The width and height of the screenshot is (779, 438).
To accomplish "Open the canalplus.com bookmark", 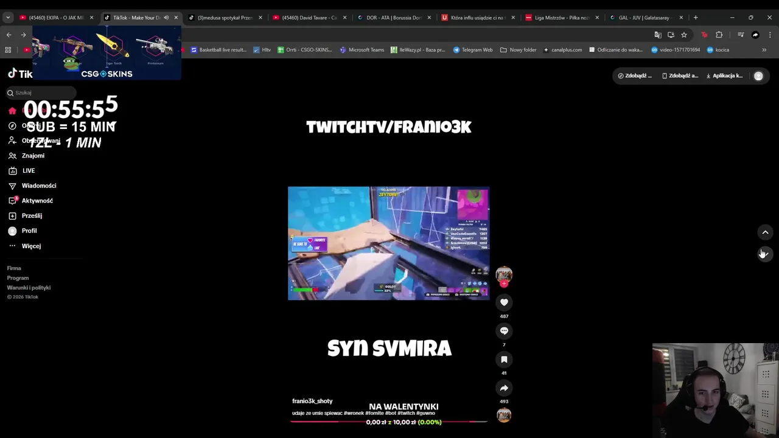I will pyautogui.click(x=563, y=50).
